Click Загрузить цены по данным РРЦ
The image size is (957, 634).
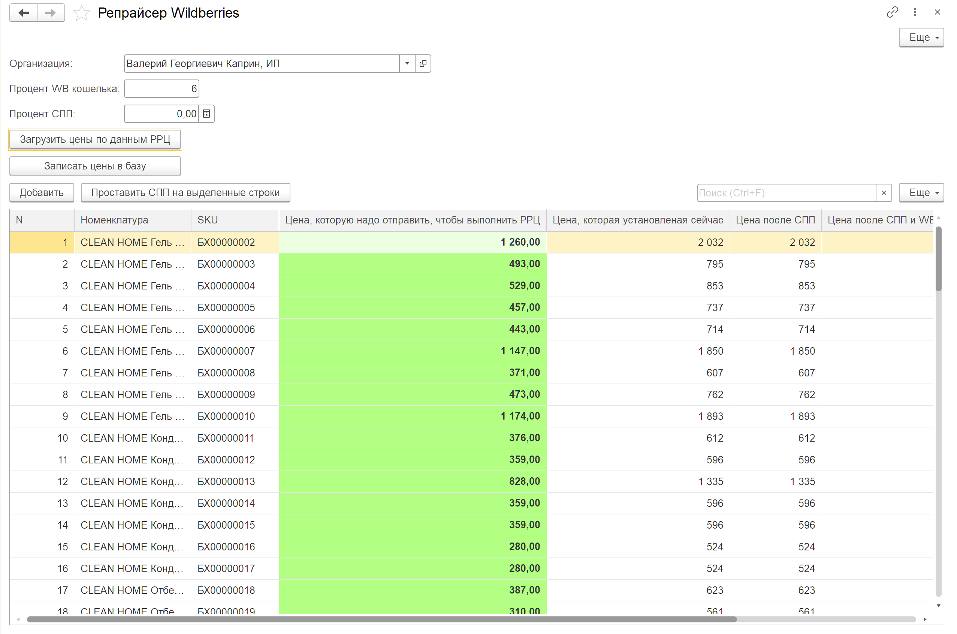click(95, 139)
